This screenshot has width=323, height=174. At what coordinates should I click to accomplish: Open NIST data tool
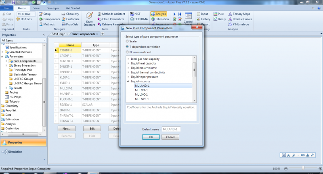pos(135,14)
